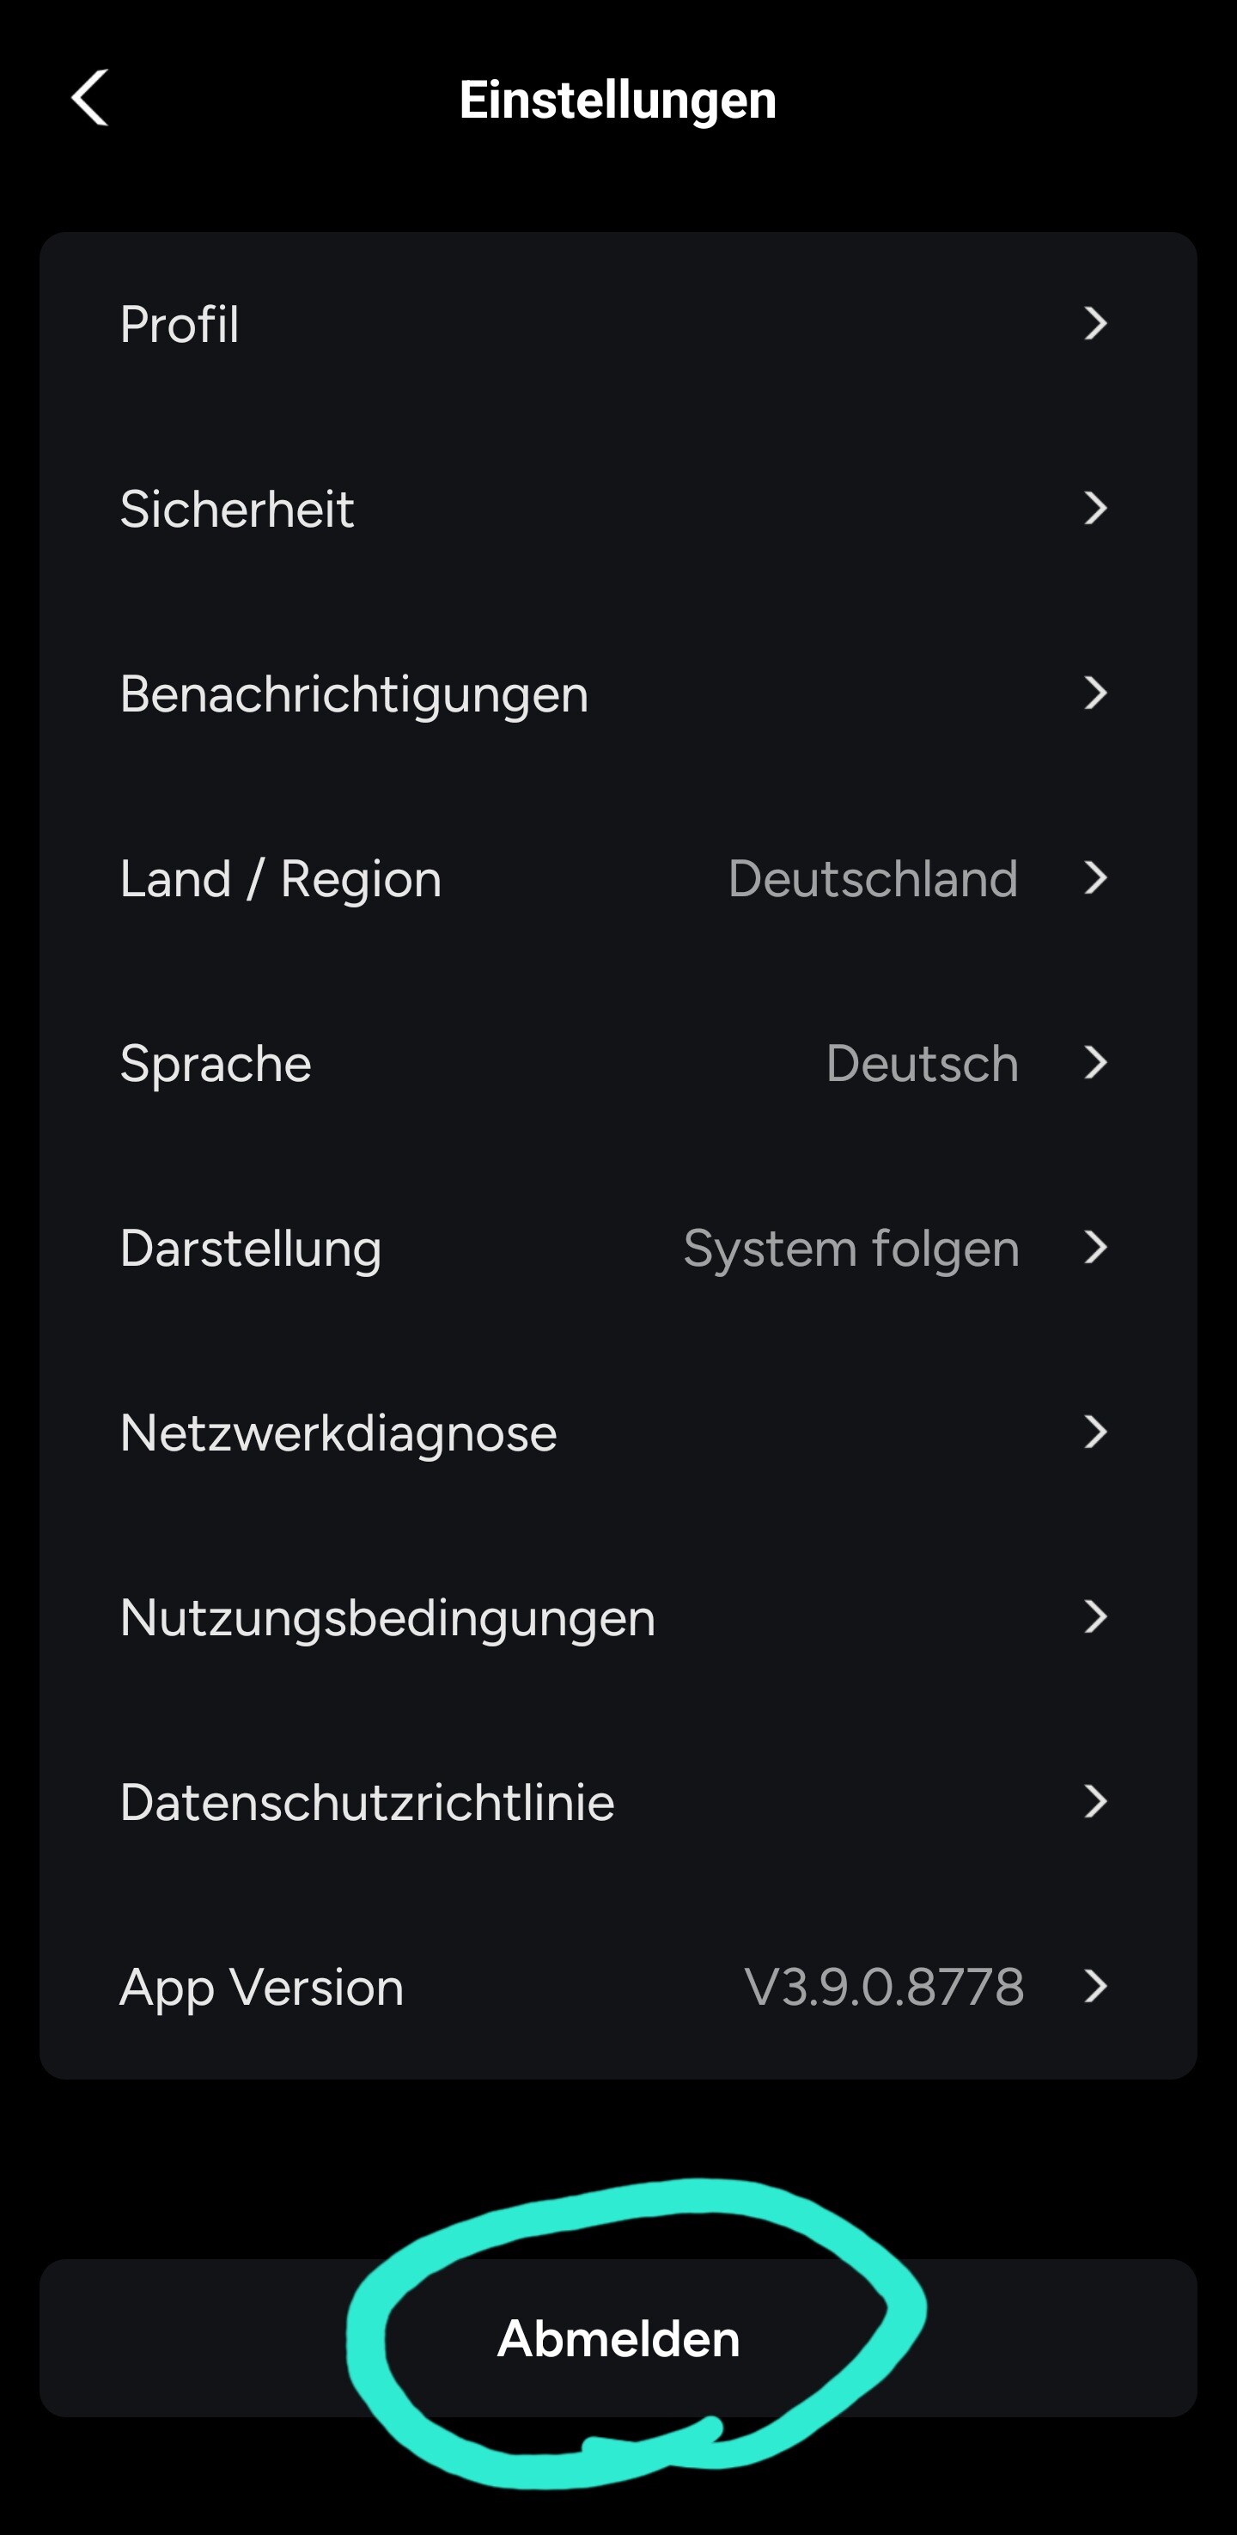
Task: Tap the chevron beside Sprache
Action: point(1095,1063)
